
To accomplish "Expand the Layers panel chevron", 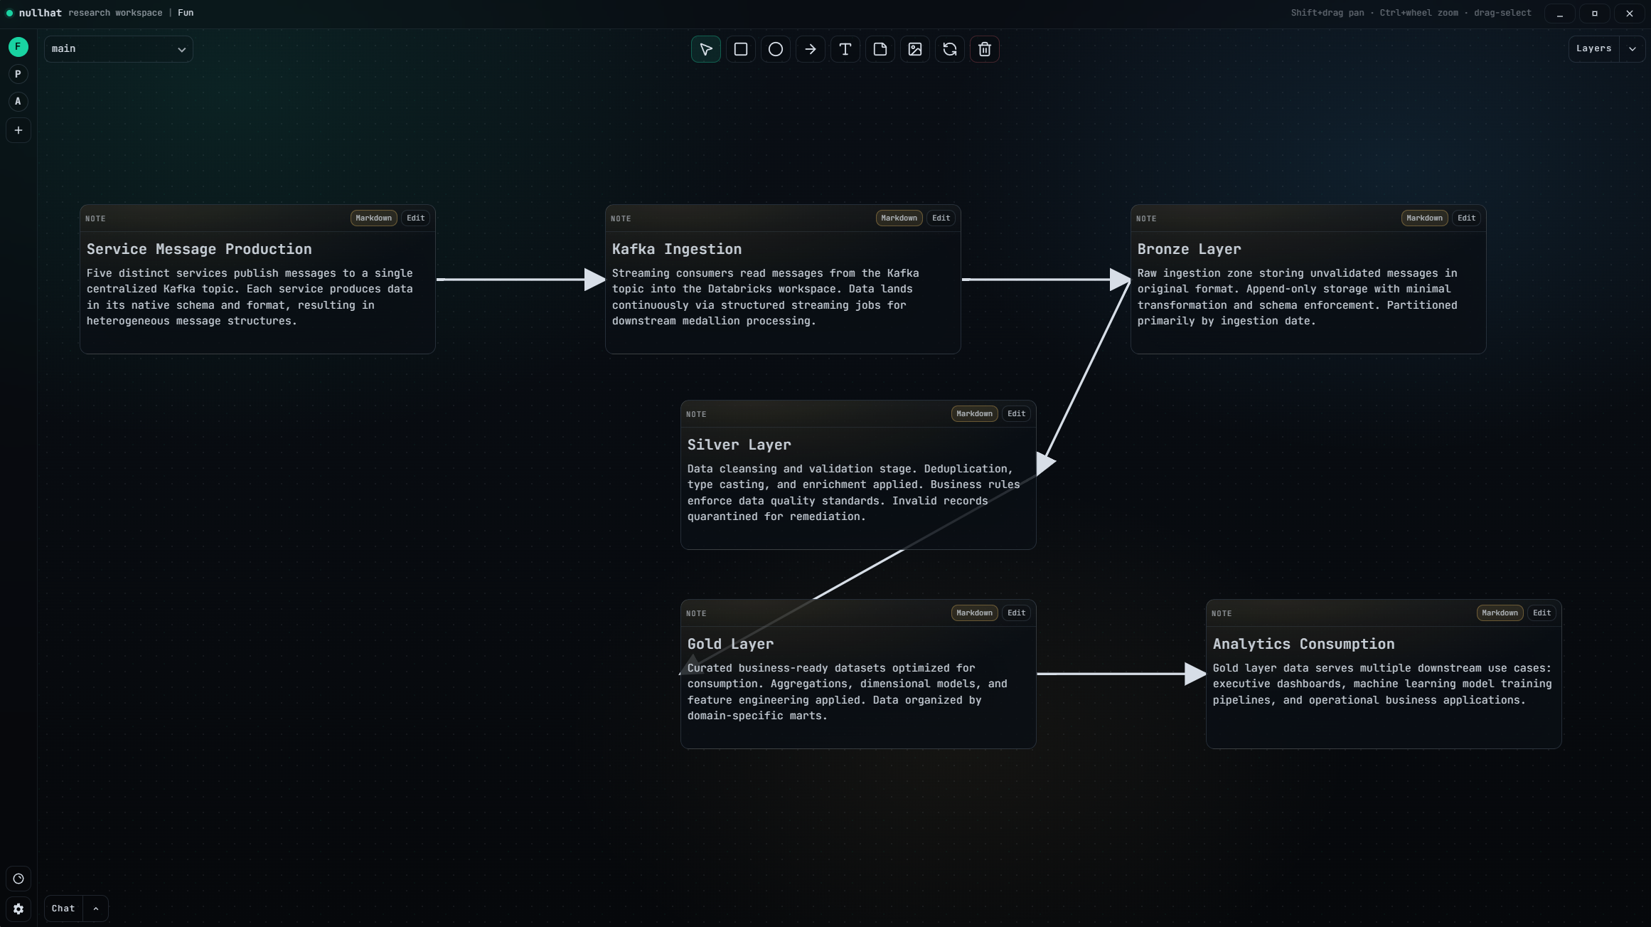I will (1632, 49).
